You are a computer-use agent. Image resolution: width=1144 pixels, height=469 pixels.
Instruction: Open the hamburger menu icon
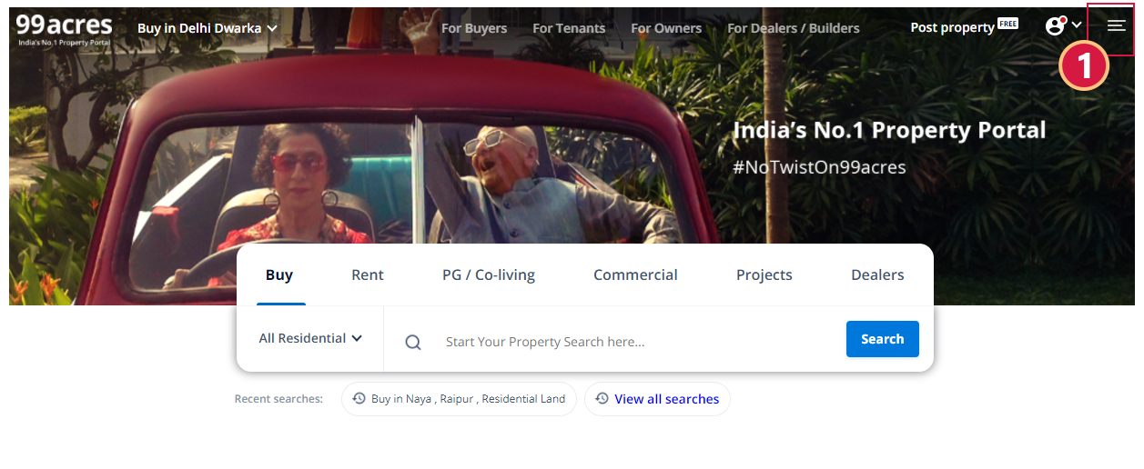coord(1116,26)
